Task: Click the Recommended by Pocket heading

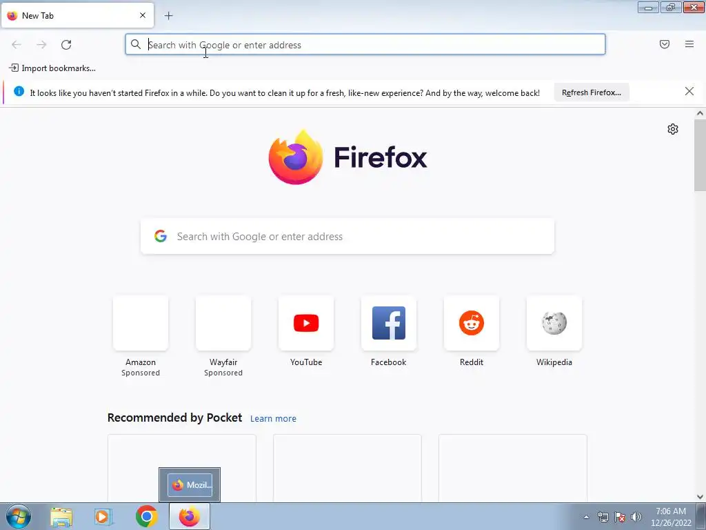Action: click(174, 418)
